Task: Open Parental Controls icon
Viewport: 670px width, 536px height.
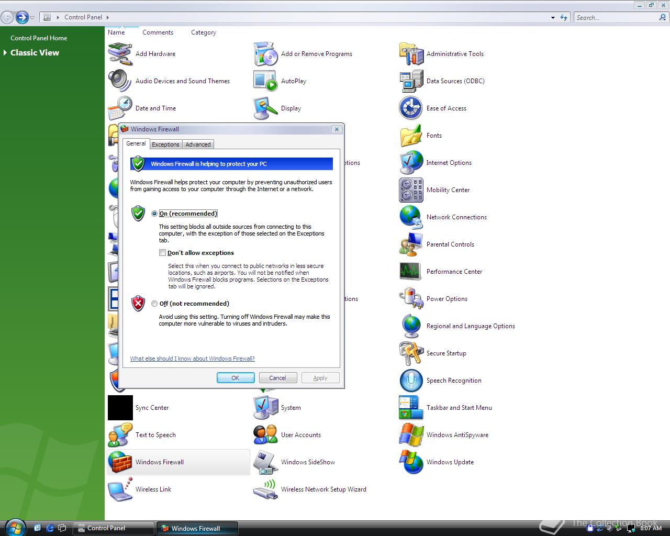Action: 411,244
